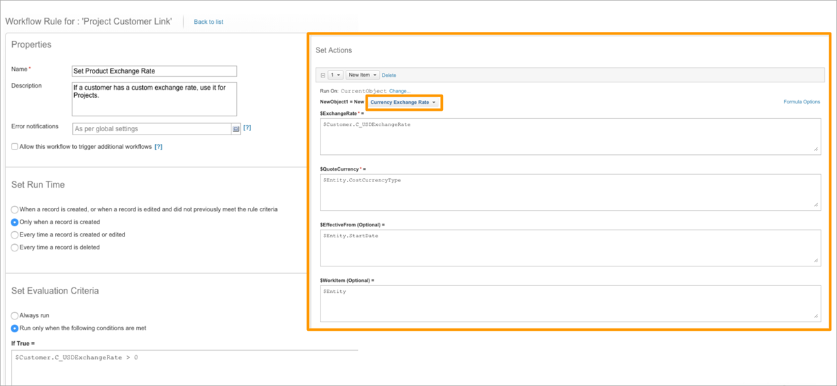Image resolution: width=837 pixels, height=386 pixels.
Task: Open the 'New Item' action type dropdown
Action: [363, 75]
